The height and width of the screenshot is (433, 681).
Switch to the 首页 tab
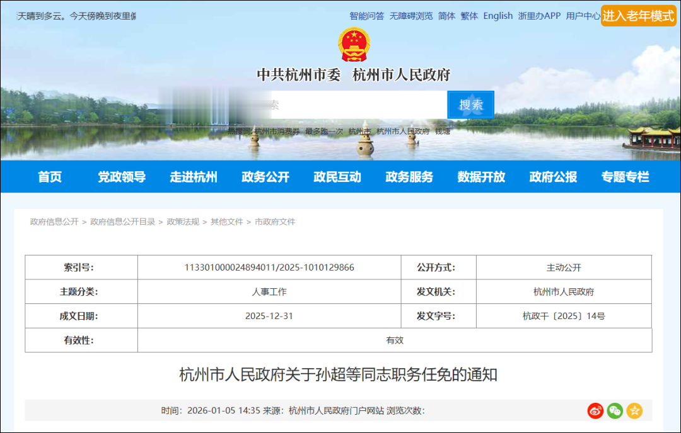(x=49, y=177)
